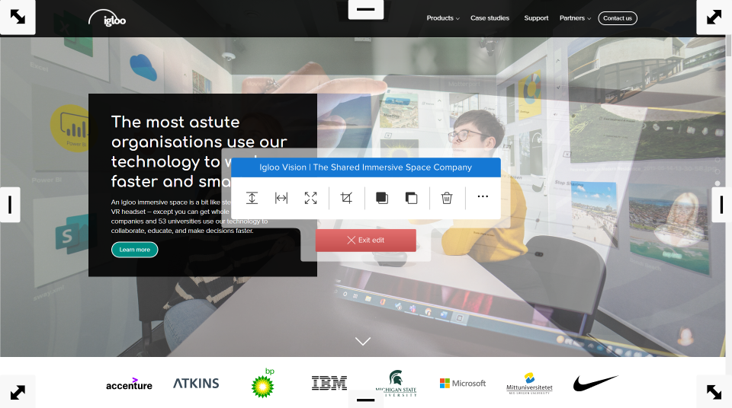This screenshot has height=408, width=732.
Task: Select the crop tool icon
Action: [x=346, y=198]
